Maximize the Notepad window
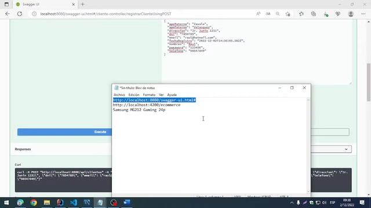The image size is (371, 208). pos(292,88)
